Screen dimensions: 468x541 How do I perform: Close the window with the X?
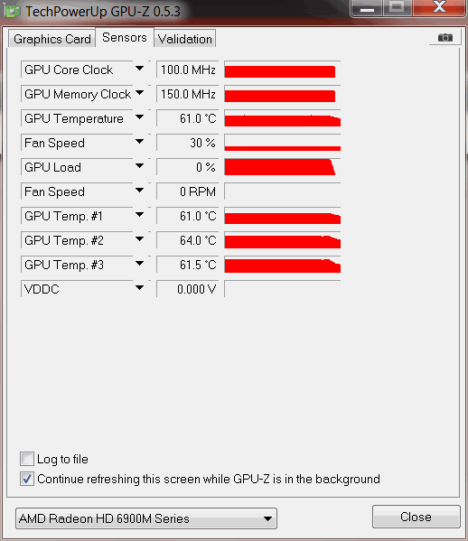click(439, 7)
